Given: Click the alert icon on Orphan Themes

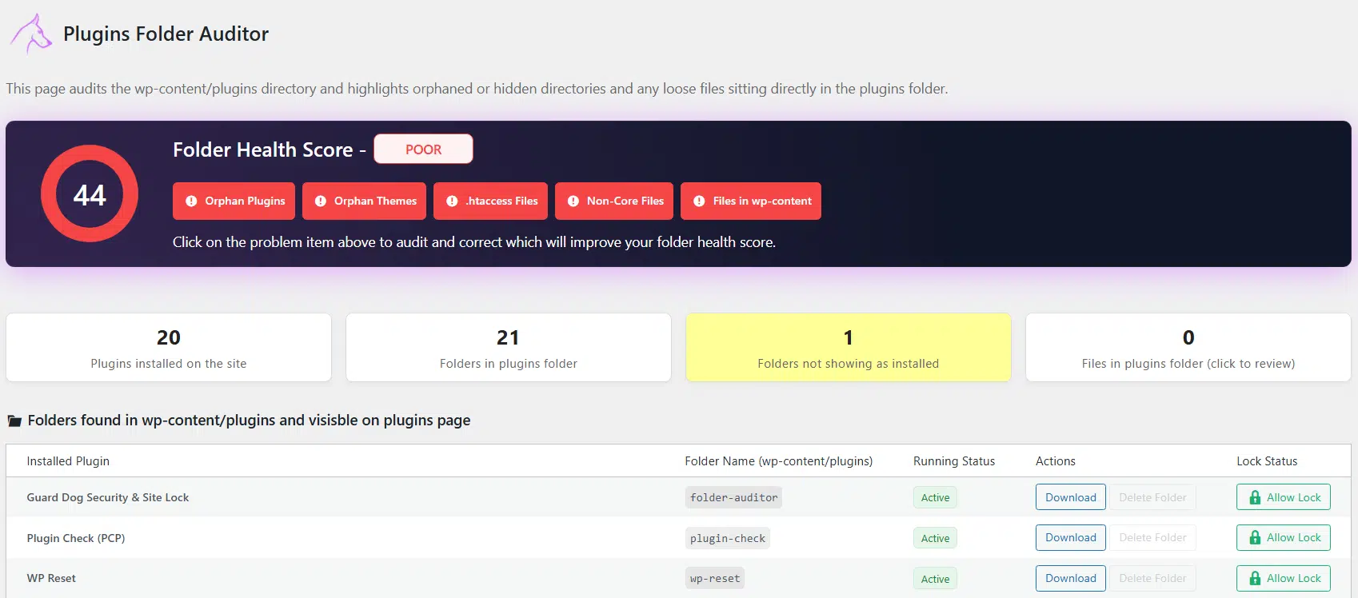Looking at the screenshot, I should [321, 201].
